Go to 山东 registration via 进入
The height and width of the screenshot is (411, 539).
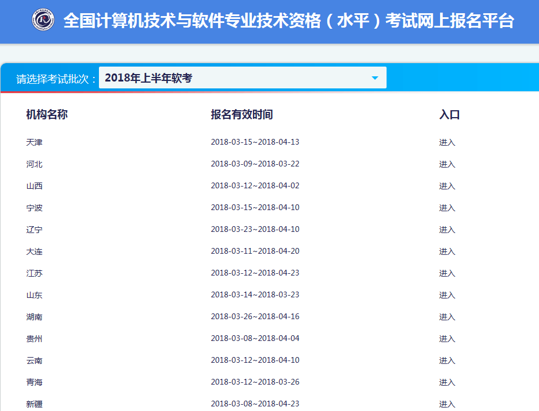(447, 295)
